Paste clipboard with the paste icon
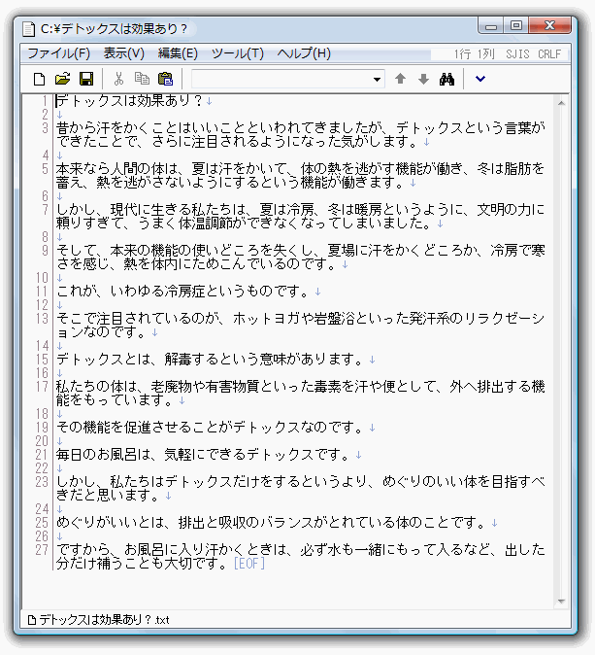Viewport: 595px width, 655px height. tap(165, 79)
